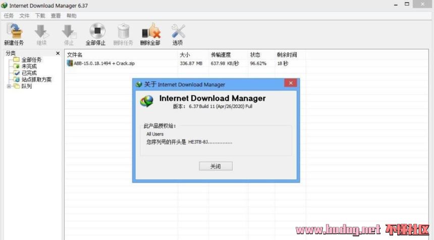
Task: Click the New Task (新建任务) toolbar icon
Action: click(x=15, y=31)
